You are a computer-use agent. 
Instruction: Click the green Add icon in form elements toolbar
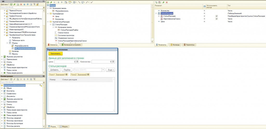coord(48,2)
